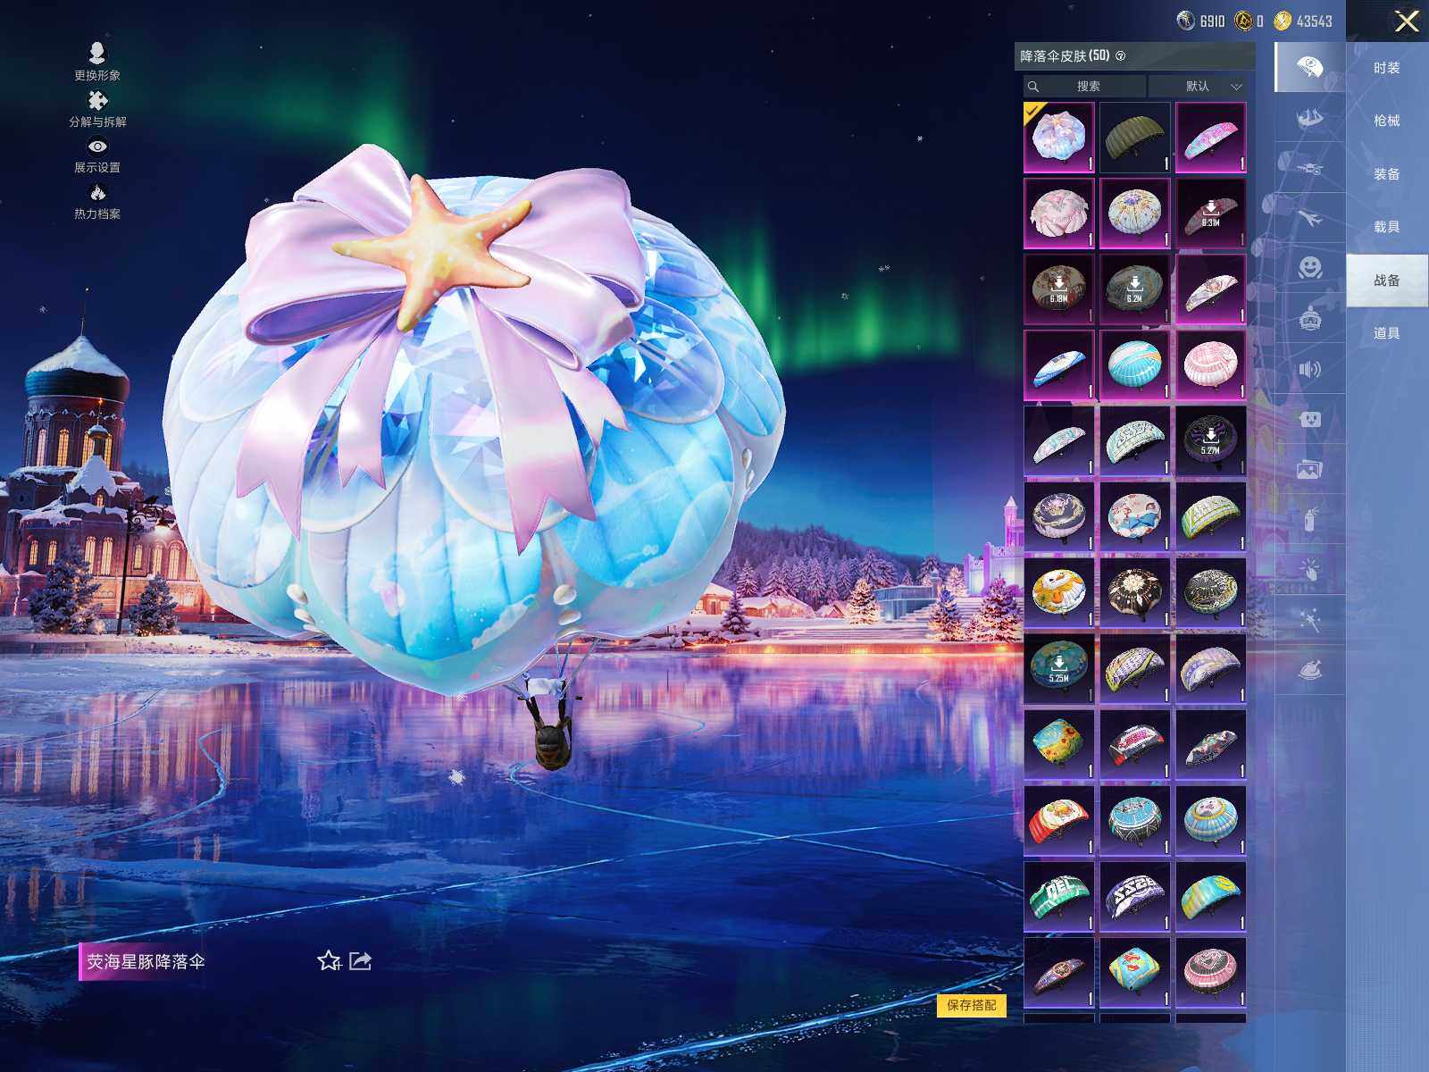This screenshot has width=1429, height=1072.
Task: Share the parachute with the share arrow icon
Action: tap(360, 961)
